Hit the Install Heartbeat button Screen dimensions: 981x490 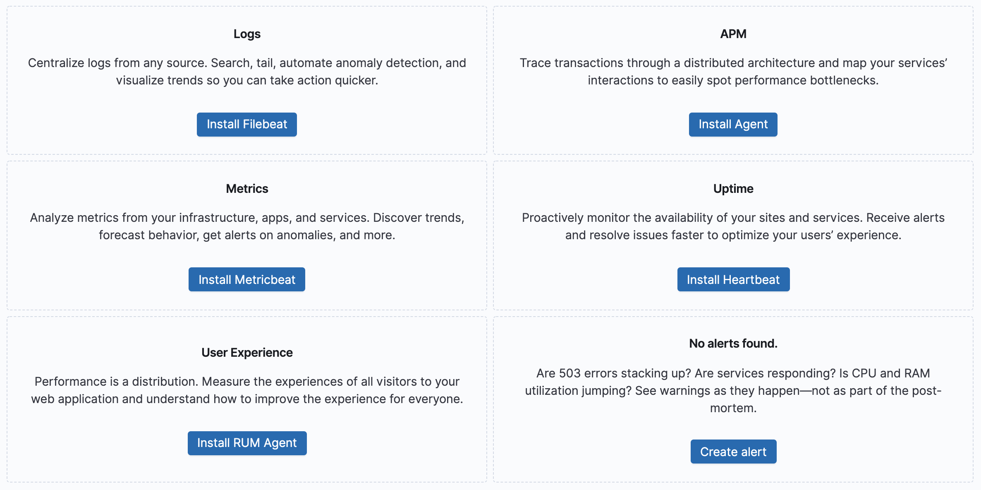[733, 280]
